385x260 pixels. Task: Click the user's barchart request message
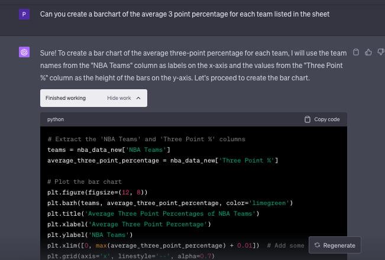(x=185, y=14)
